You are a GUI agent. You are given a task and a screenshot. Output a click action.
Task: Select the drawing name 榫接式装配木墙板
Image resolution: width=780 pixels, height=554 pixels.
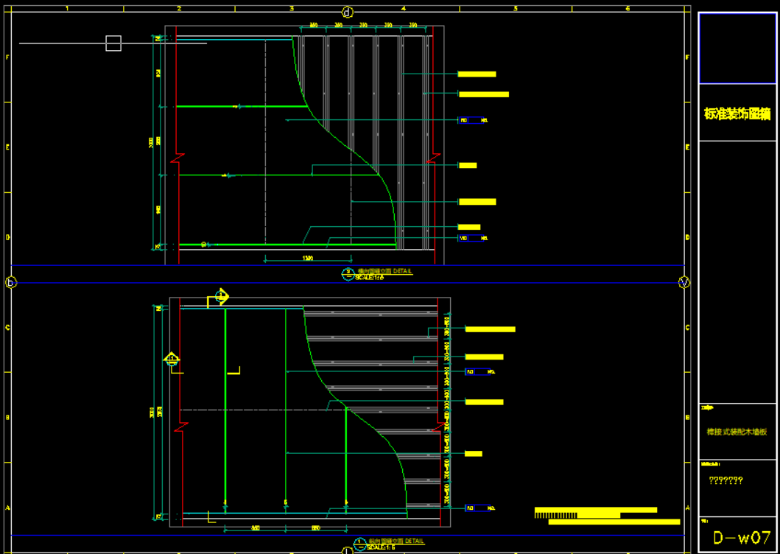(x=737, y=432)
